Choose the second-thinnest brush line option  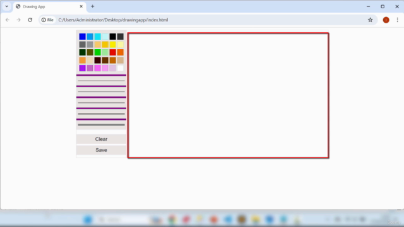coord(101,91)
